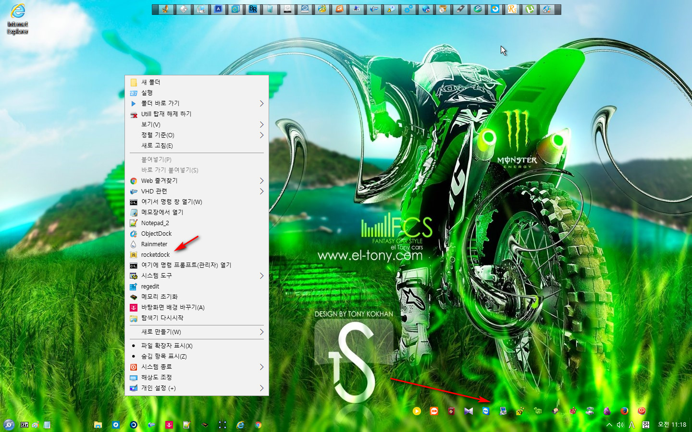Select 탐색기 다시시작 menu entry
The height and width of the screenshot is (432, 692).
coord(197,318)
